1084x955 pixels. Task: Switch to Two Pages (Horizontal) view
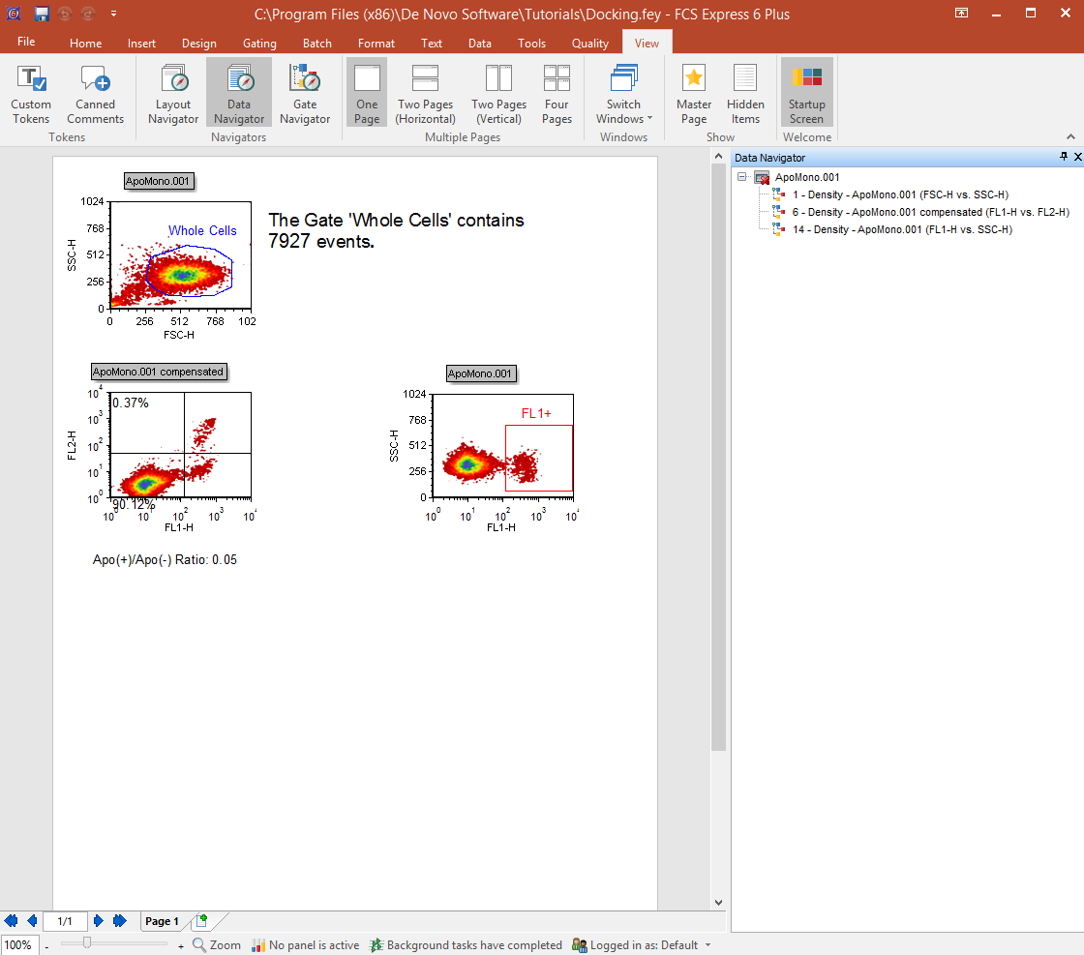point(425,93)
